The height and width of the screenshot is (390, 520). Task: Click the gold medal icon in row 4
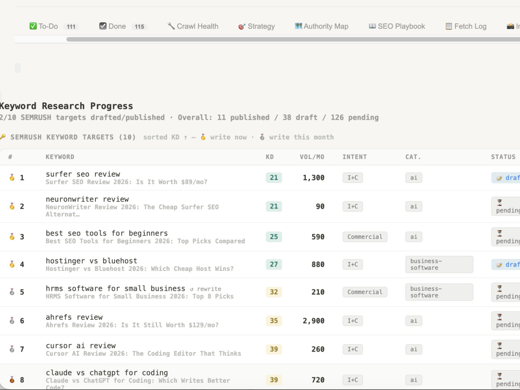[x=12, y=264]
